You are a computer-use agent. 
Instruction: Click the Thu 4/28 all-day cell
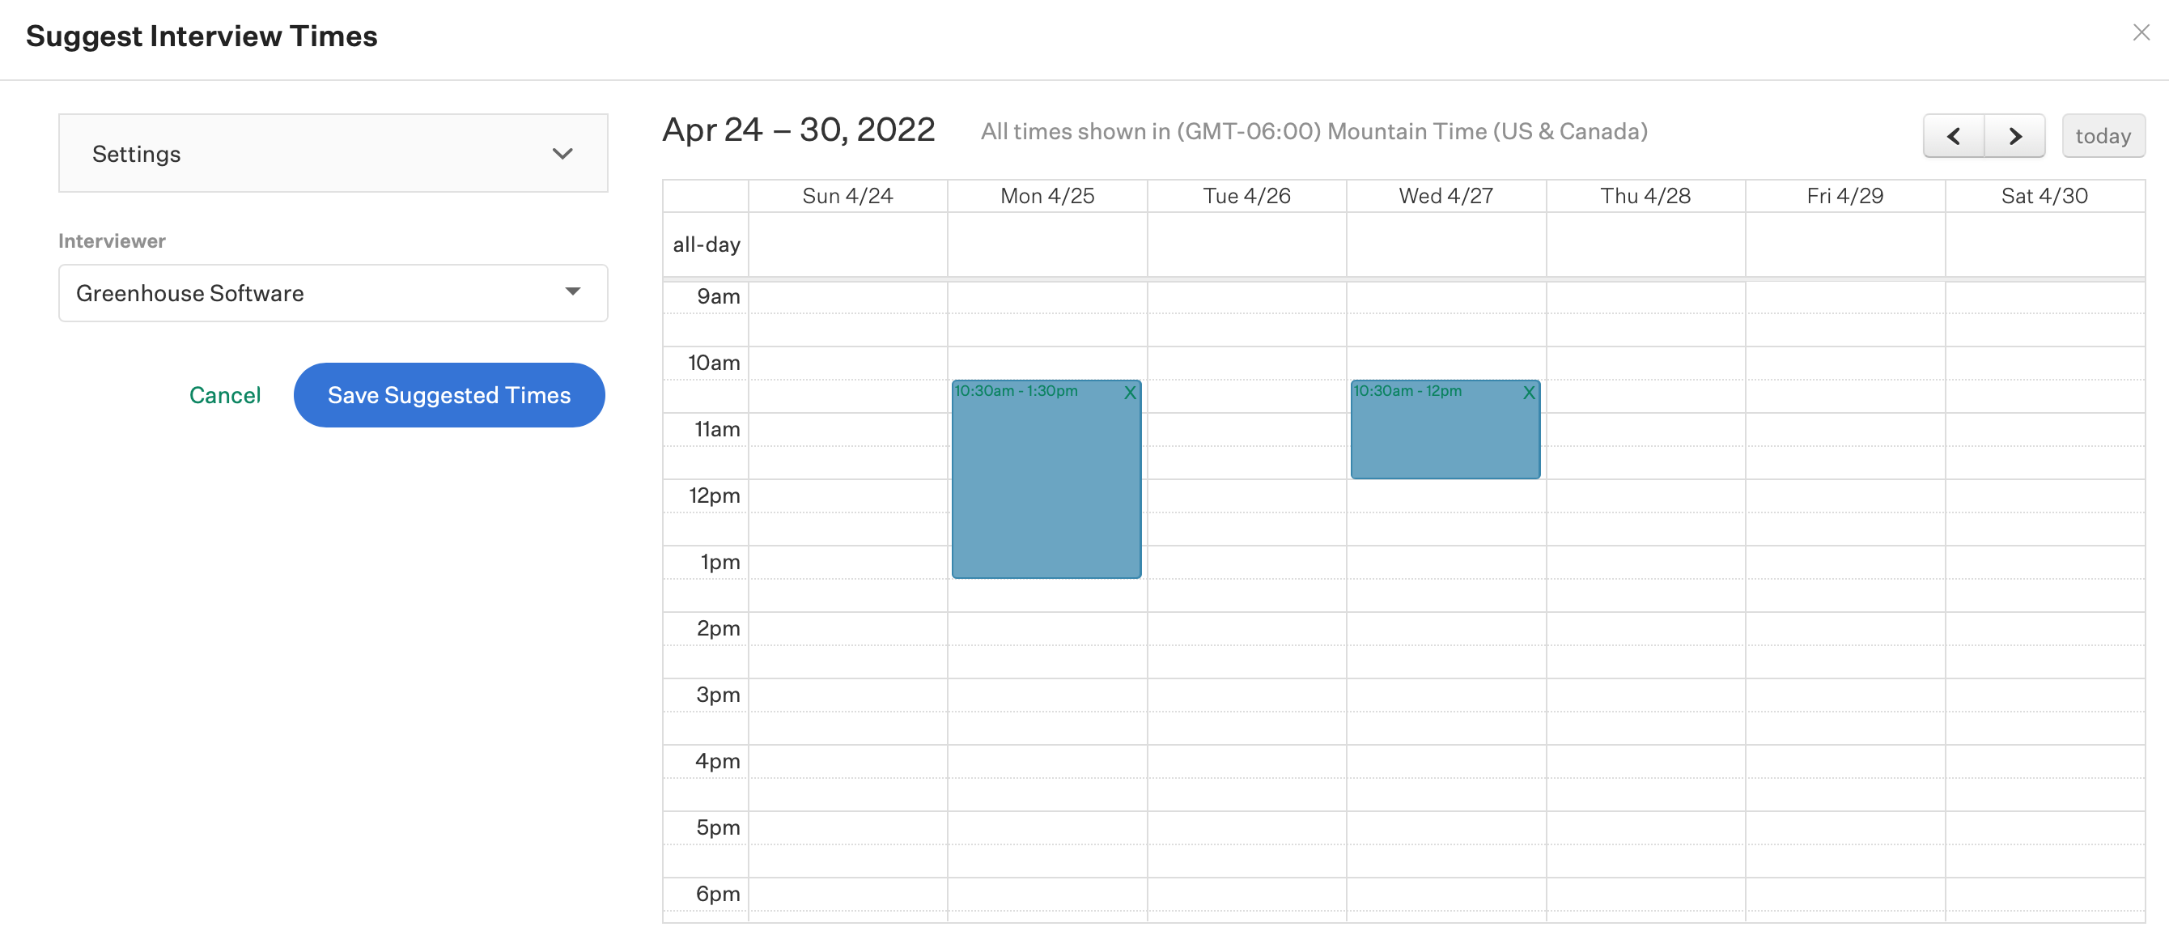[1645, 245]
